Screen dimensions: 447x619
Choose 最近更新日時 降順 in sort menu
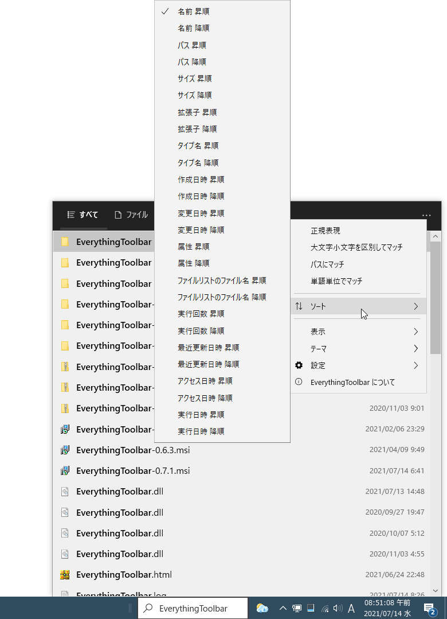click(x=222, y=364)
